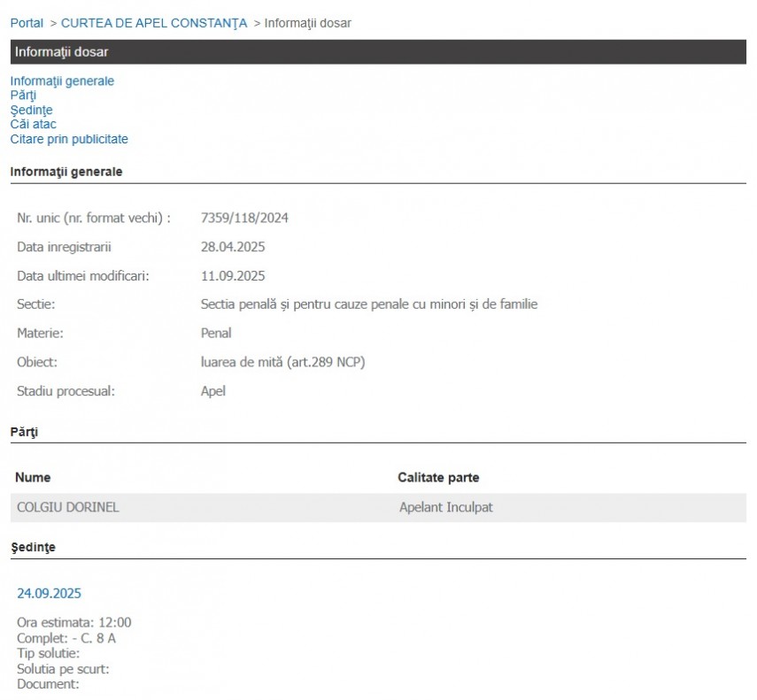Click the Data inregistrarii label
The width and height of the screenshot is (757, 700).
[x=64, y=247]
